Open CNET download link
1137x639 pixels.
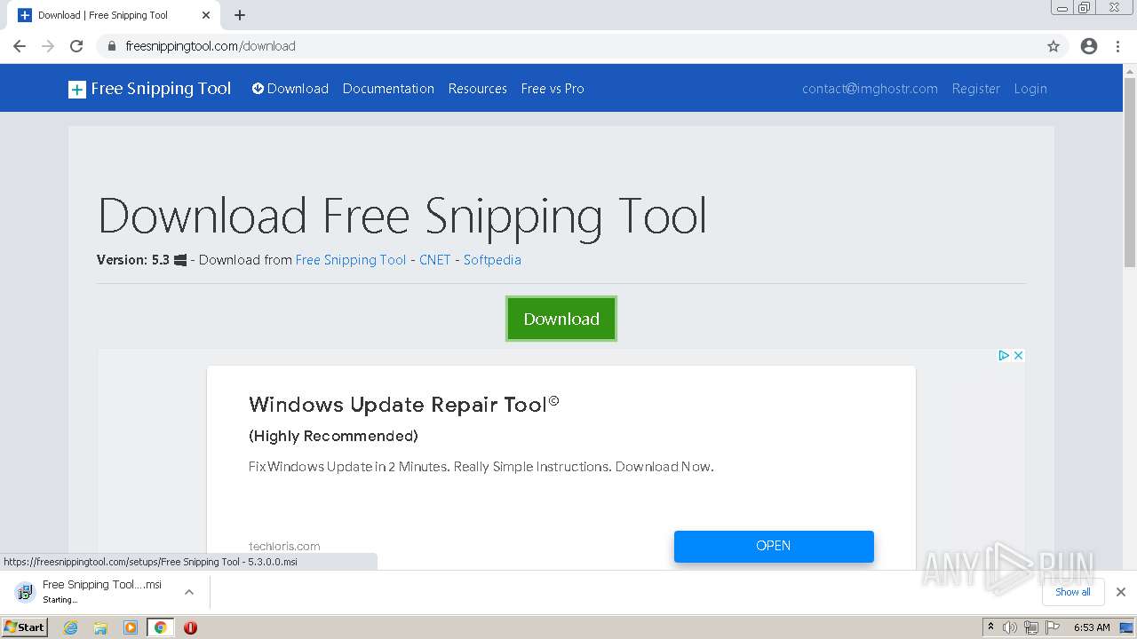tap(435, 260)
